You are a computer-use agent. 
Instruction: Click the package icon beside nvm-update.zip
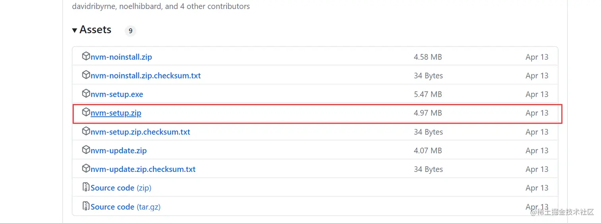(x=86, y=150)
